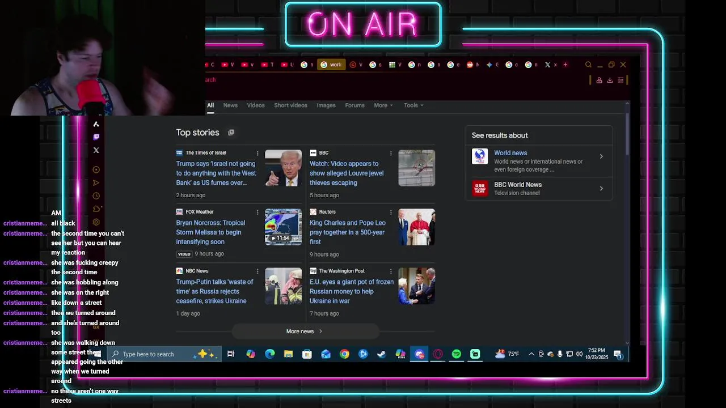726x408 pixels.
Task: Open options menu for Washington Post story
Action: tap(391, 271)
